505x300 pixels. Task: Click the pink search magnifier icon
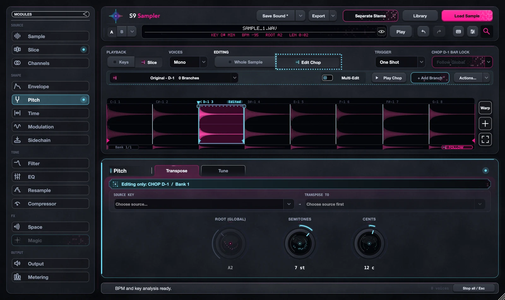[486, 31]
